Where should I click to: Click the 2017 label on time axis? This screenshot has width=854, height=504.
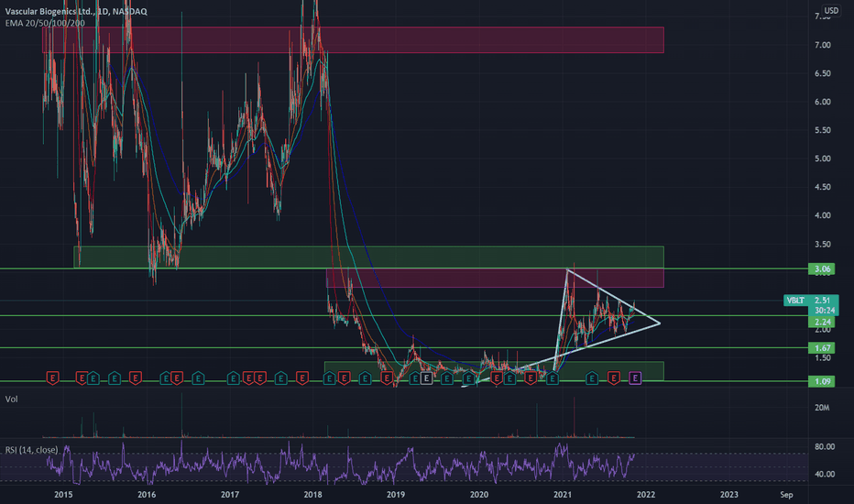pos(230,494)
